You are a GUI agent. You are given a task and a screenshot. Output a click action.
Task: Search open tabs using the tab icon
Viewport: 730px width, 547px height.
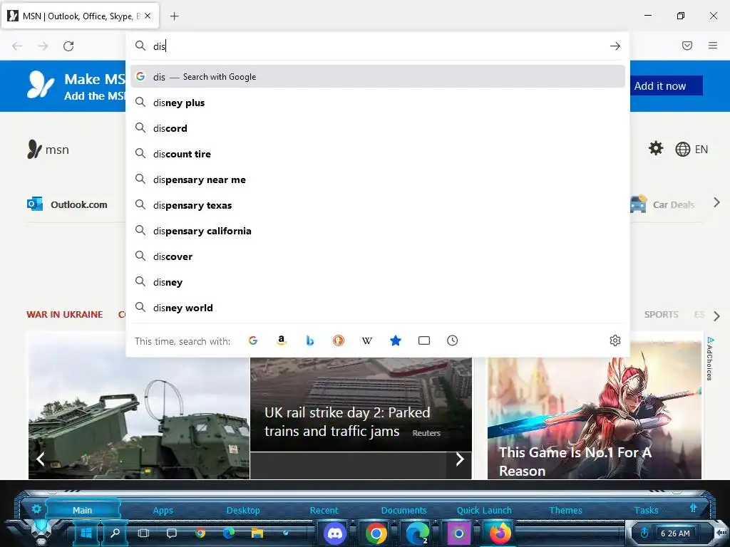click(423, 340)
